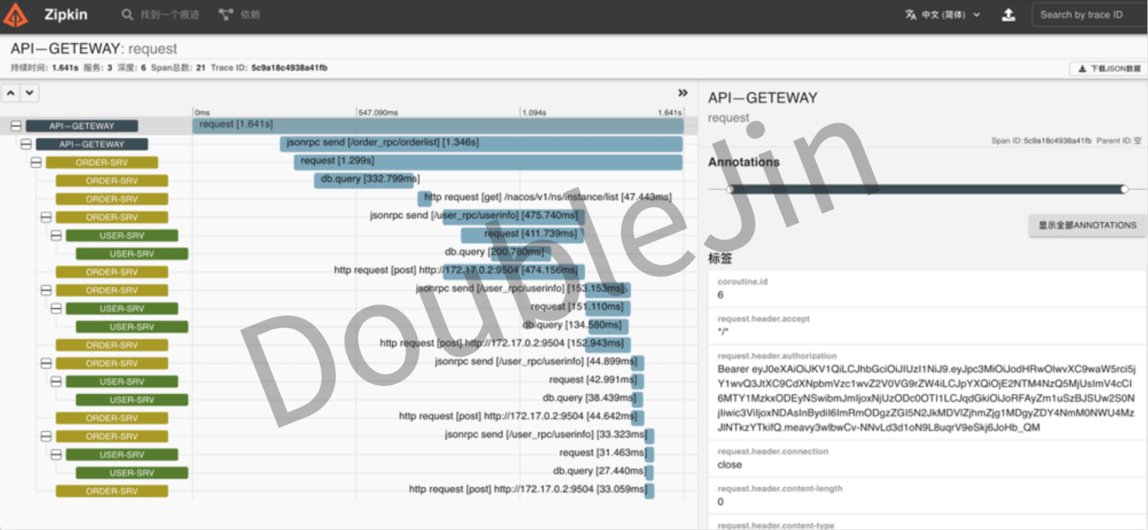
Task: Select jsonrpc send order_rpc/orderlist 1.346s bar
Action: [481, 143]
